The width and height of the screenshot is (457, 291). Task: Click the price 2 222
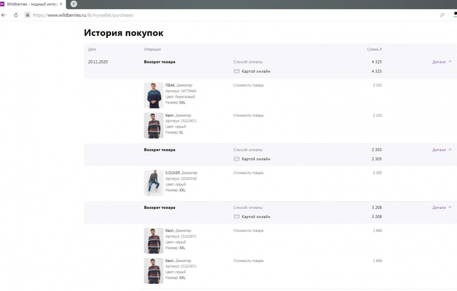click(x=377, y=115)
